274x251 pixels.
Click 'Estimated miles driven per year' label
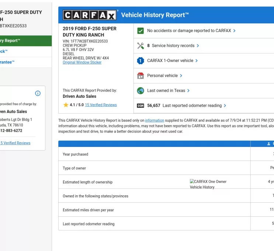[88, 210]
